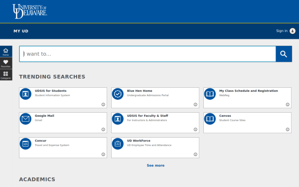Show info for UDSIS for Students
This screenshot has height=187, width=299.
pos(103,105)
